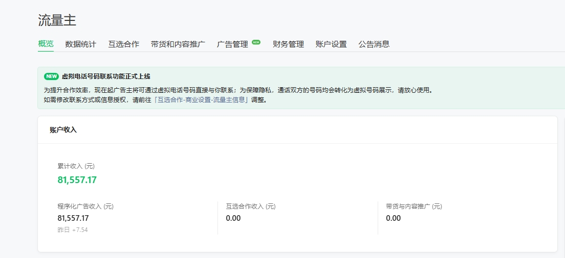Open the 广告管理 tab
Viewport: 565px width, 258px height.
232,44
